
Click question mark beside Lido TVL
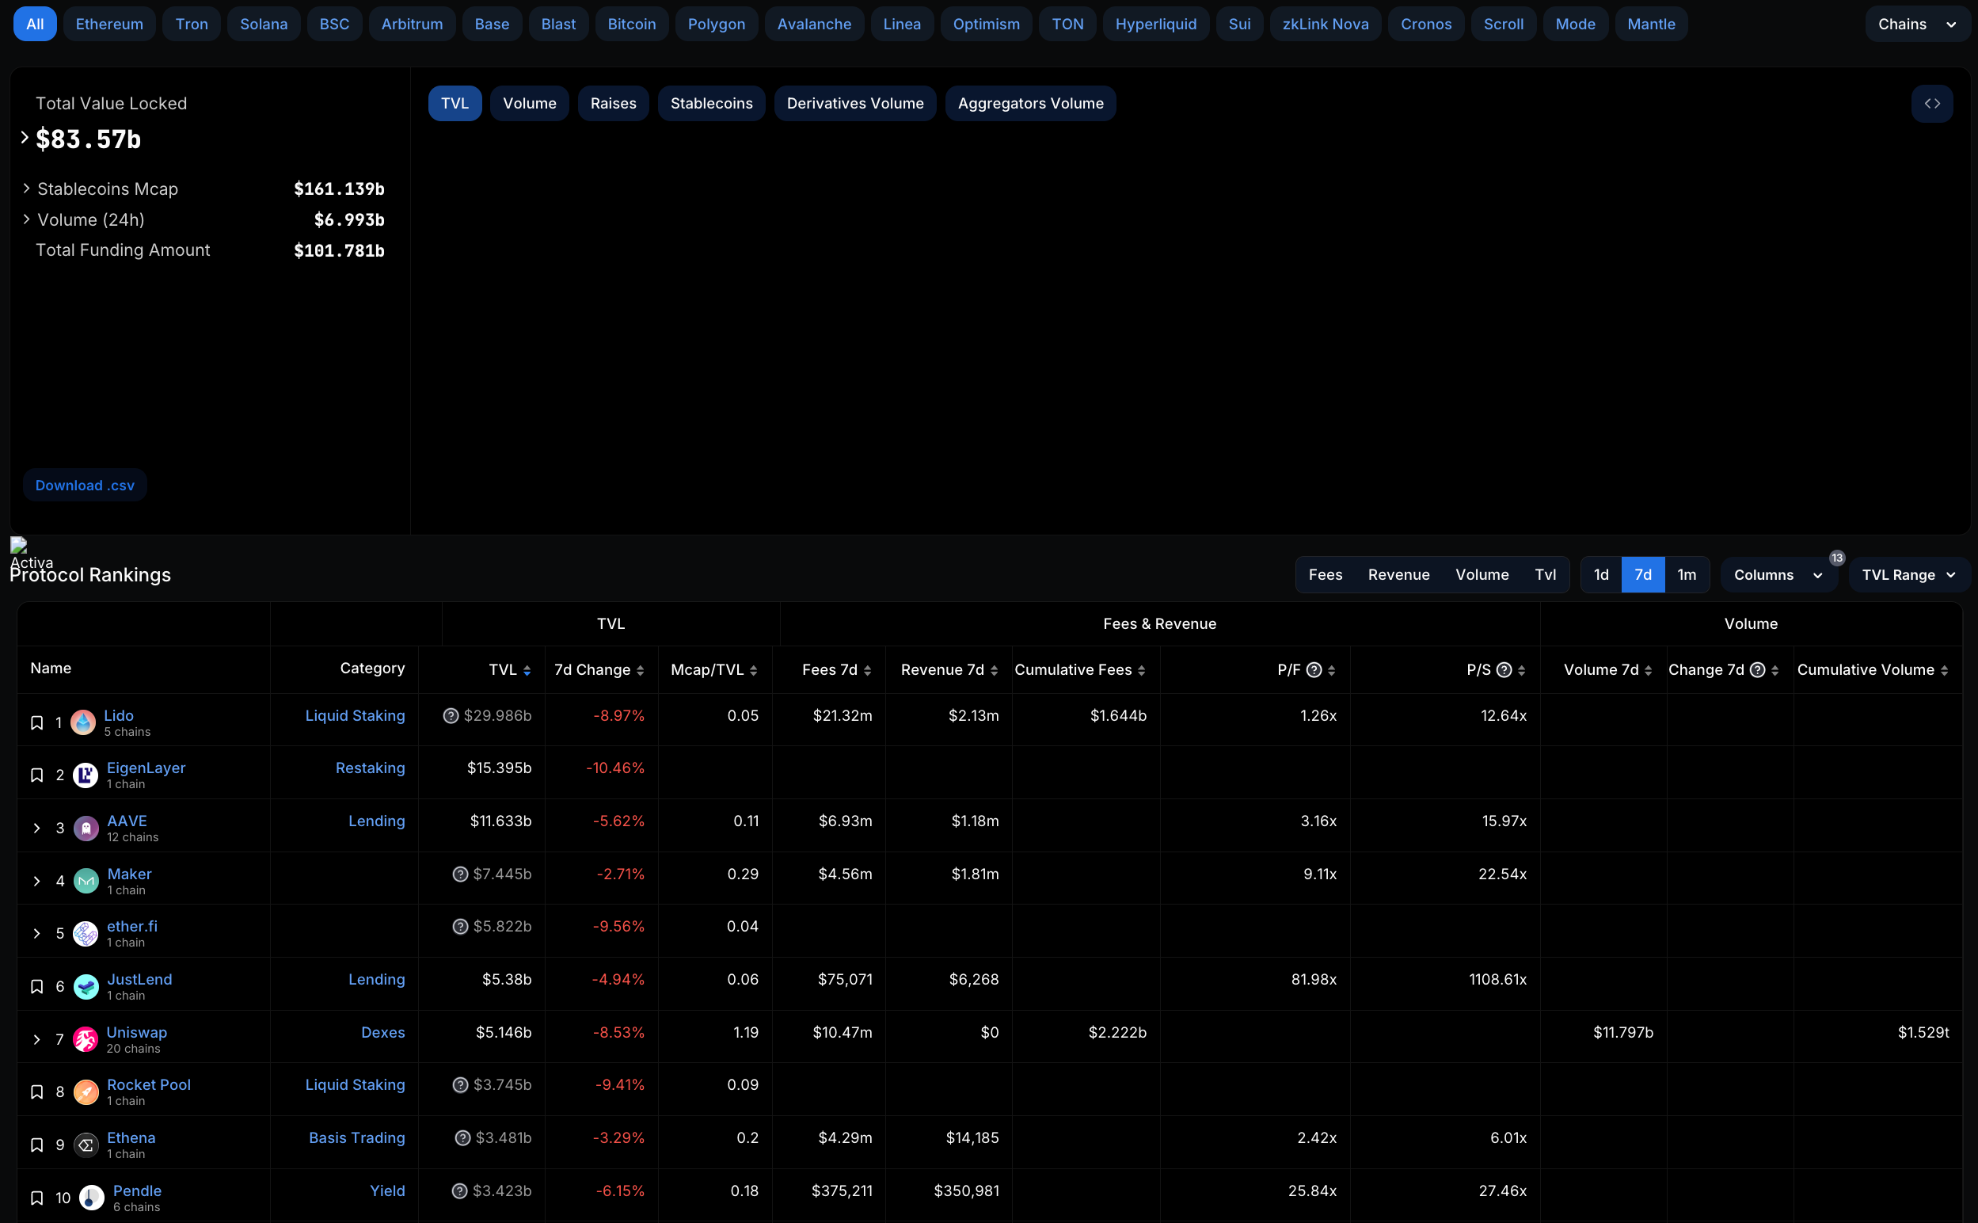click(451, 716)
